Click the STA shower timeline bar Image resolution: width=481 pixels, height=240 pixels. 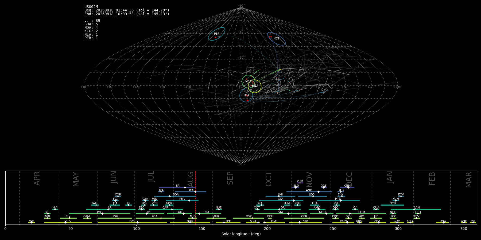coord(281,214)
